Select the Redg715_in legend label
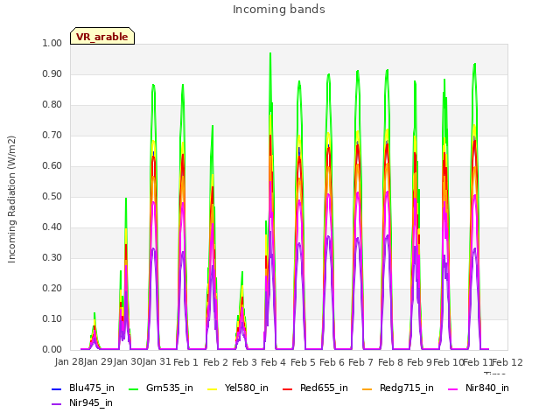Image resolution: width=560 pixels, height=420 pixels. 407,388
